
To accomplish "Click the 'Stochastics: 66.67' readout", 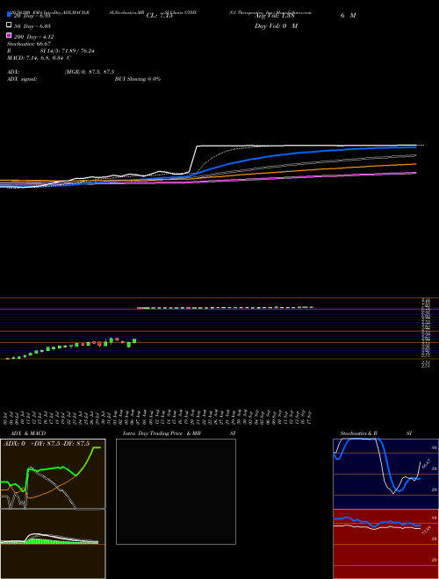I will click(29, 44).
